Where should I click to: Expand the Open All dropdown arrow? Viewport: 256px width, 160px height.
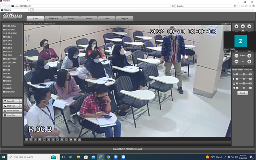20,101
